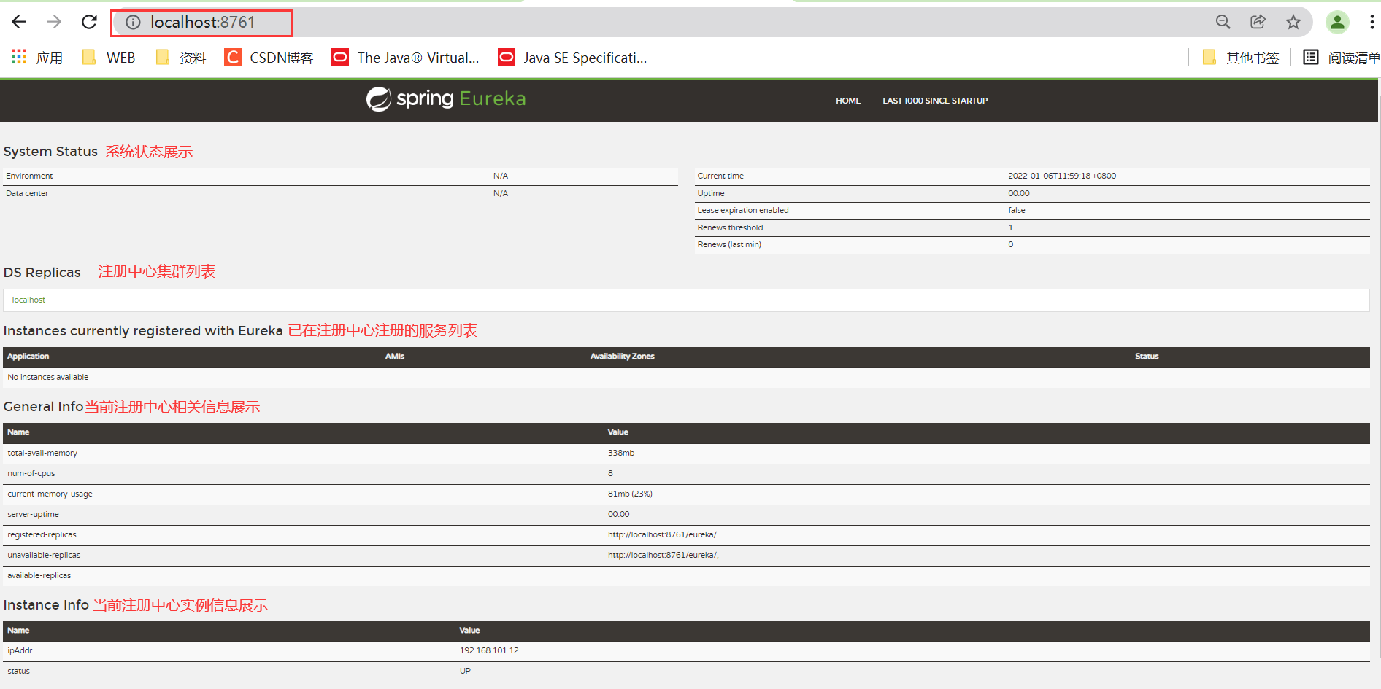Click the current-memory-usage value 81mb (23%)
Viewport: 1381px width, 689px height.
[x=630, y=494]
